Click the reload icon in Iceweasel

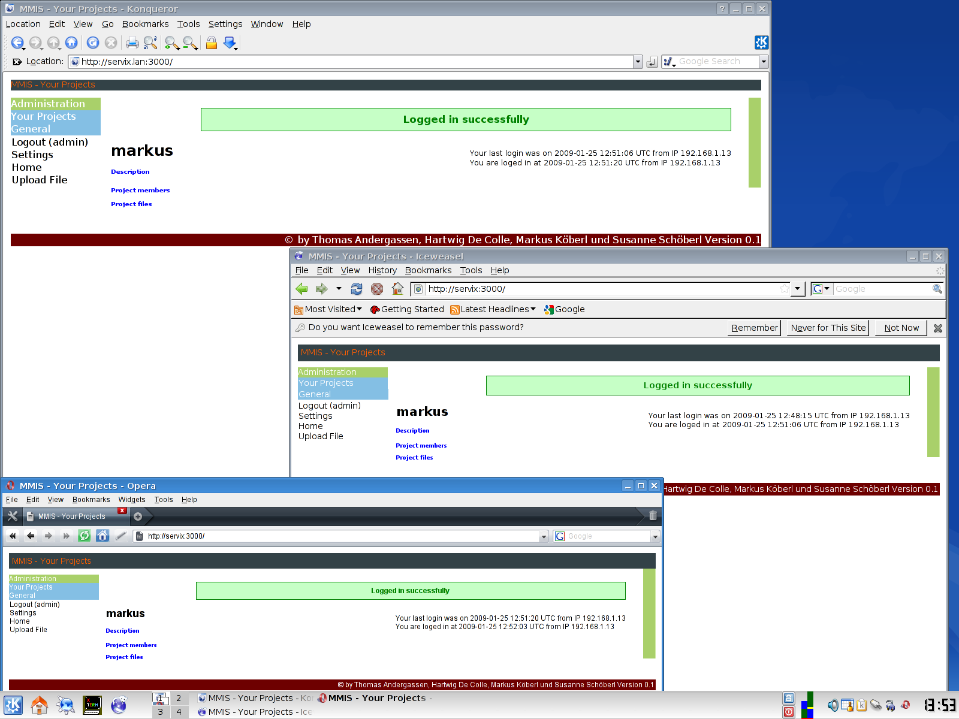coord(357,289)
